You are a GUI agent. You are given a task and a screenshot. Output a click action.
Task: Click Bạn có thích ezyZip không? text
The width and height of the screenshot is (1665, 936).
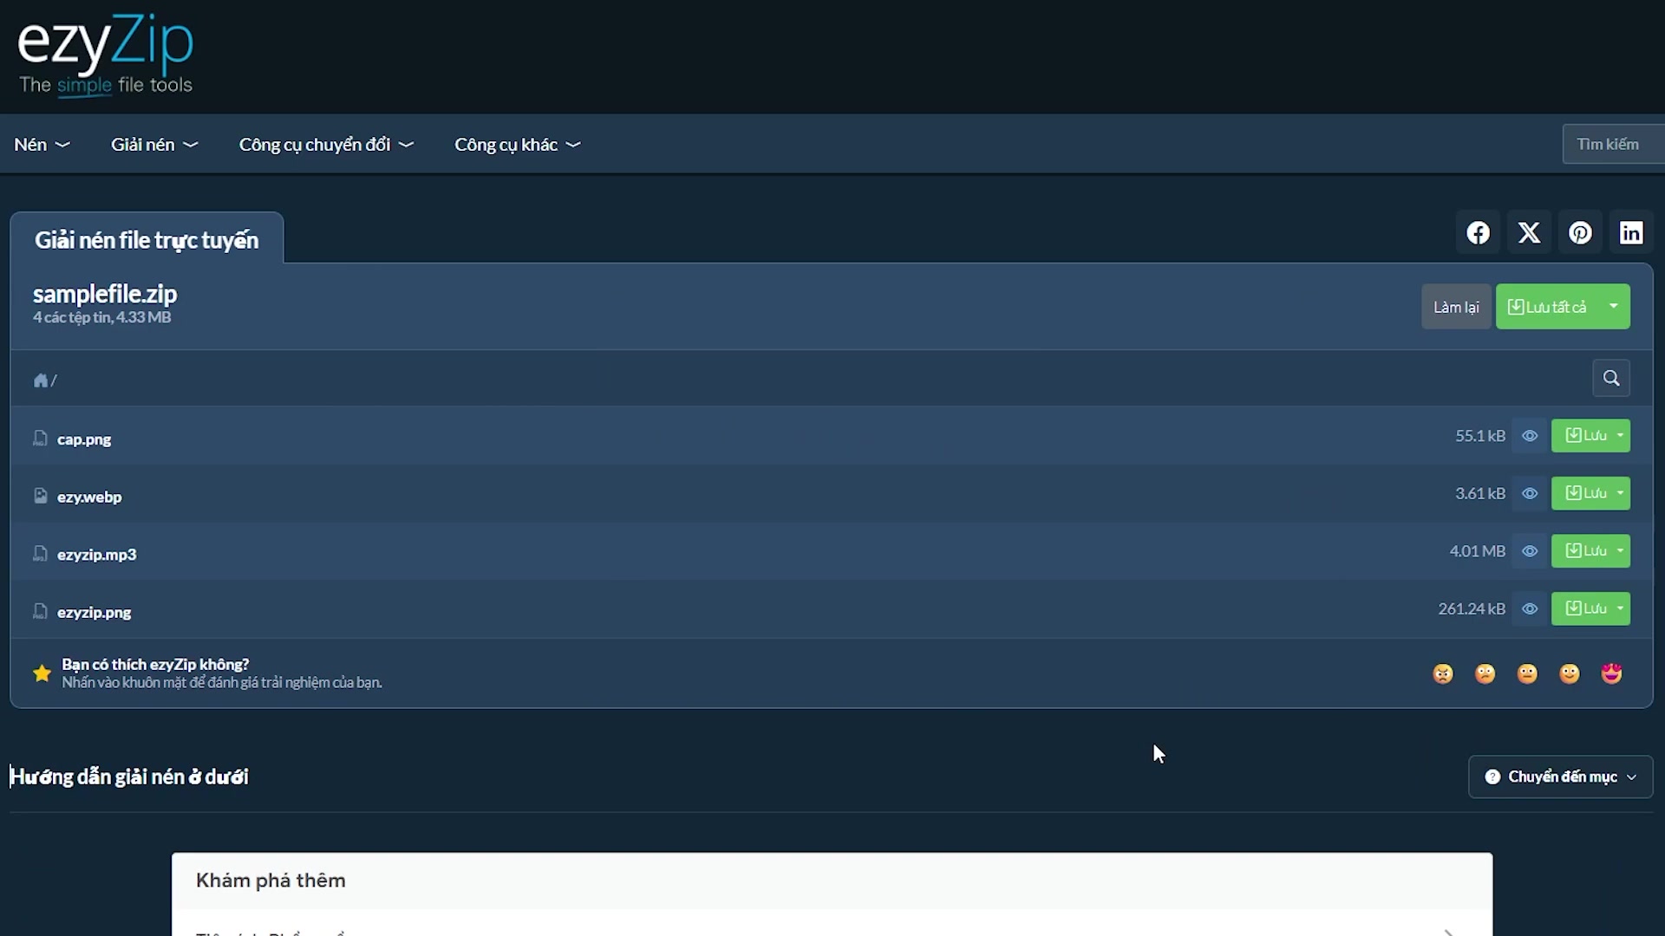tap(155, 664)
